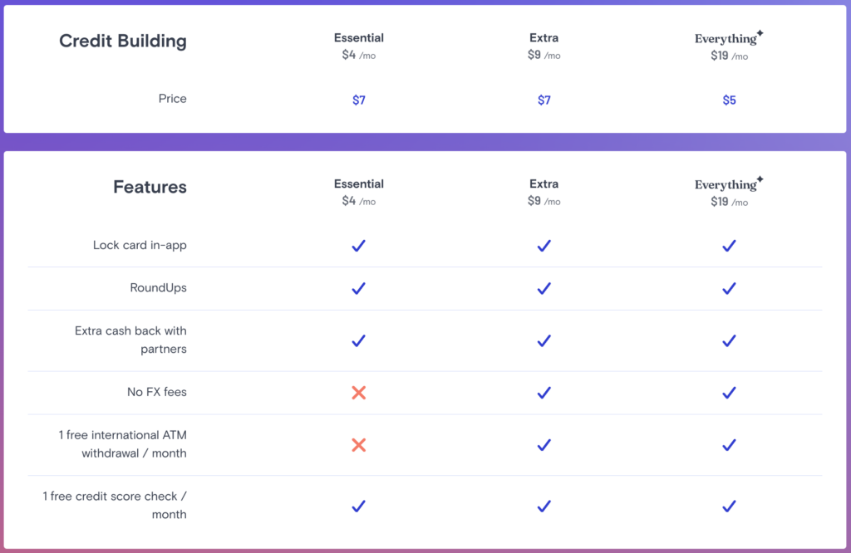851x553 pixels.
Task: Click Everything checkmark for Lock card in-app
Action: 729,246
